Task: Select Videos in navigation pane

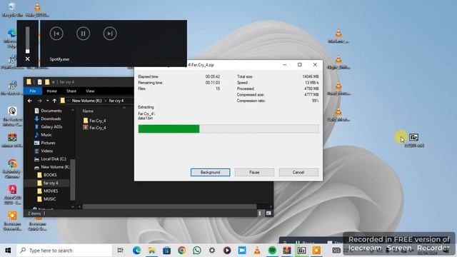Action: click(47, 151)
